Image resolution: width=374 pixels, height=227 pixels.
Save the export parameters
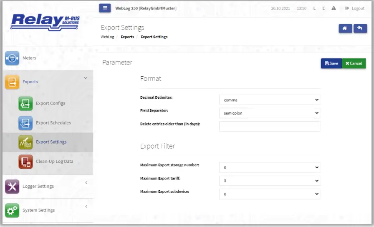[x=331, y=63]
